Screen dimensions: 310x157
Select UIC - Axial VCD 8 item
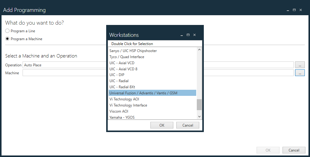pos(123,69)
